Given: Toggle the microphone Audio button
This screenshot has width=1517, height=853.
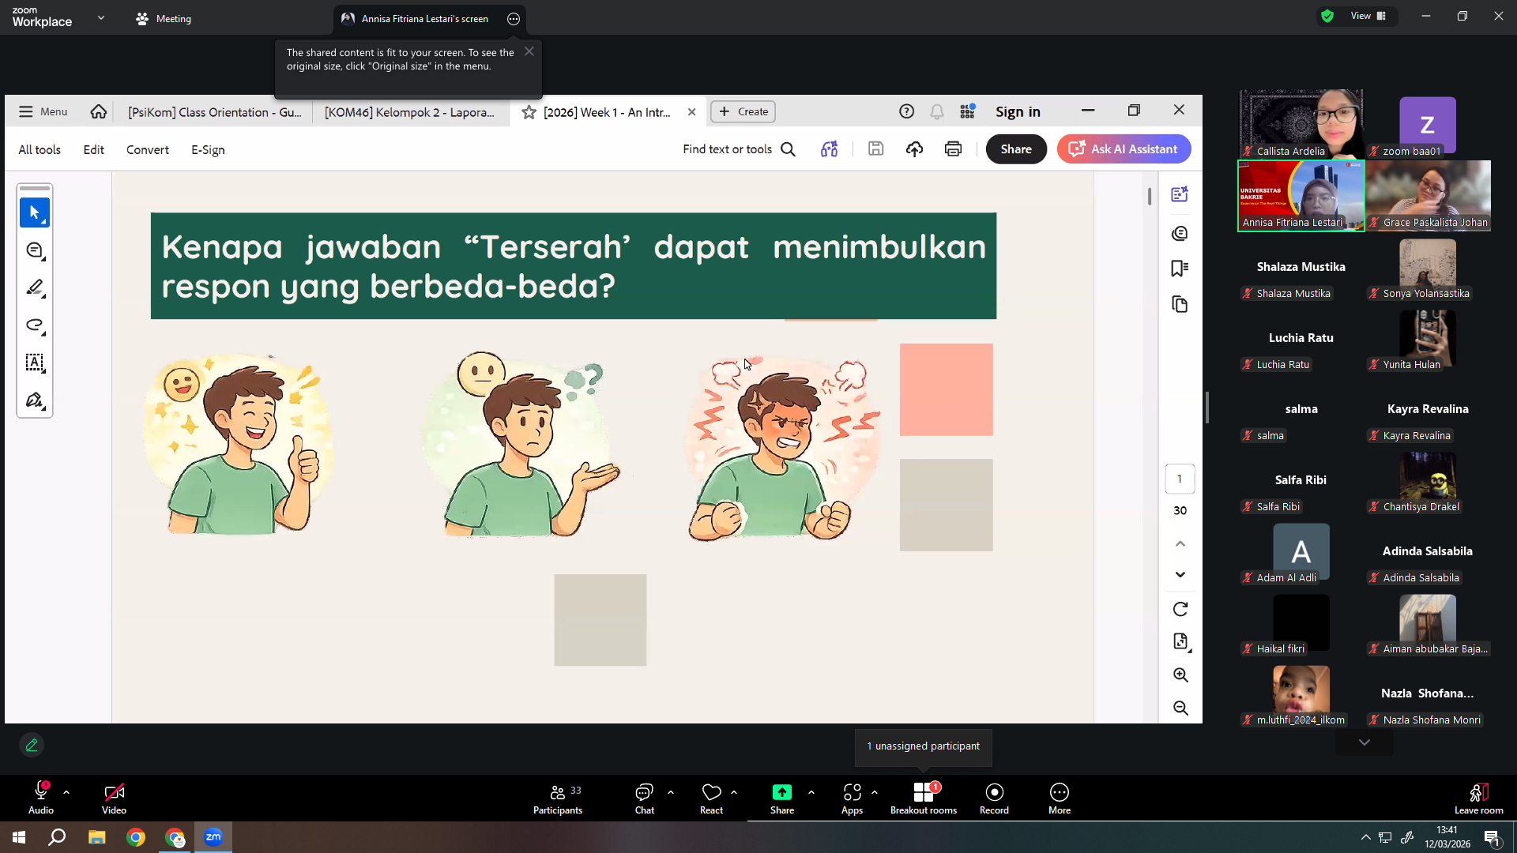Looking at the screenshot, I should point(41,798).
